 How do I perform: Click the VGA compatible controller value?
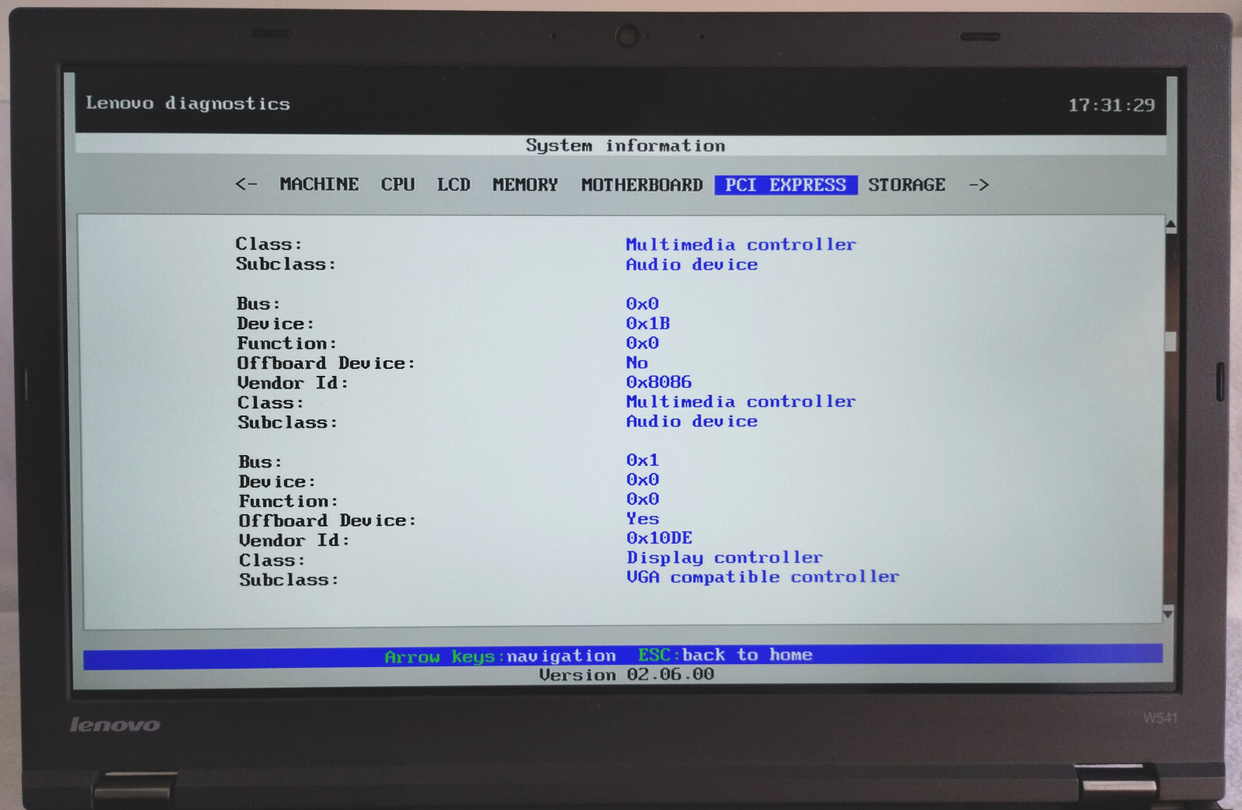763,577
